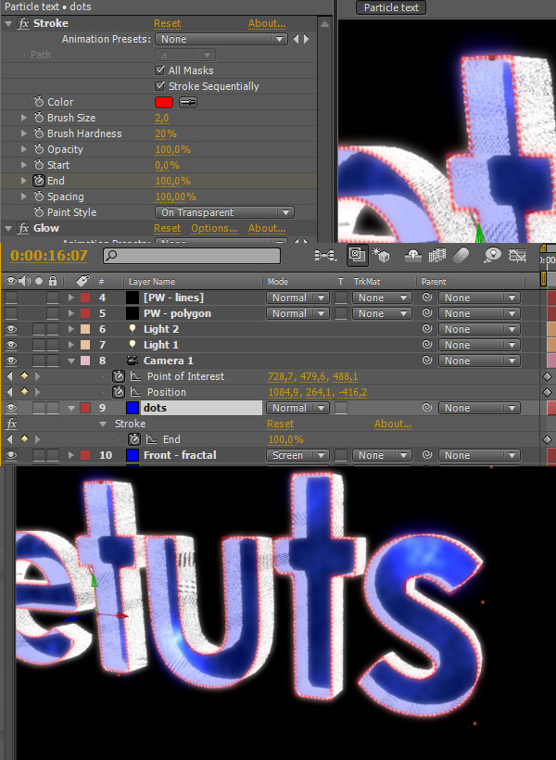Click the Layer Name column header
Viewport: 556px width, 760px height.
click(x=152, y=282)
